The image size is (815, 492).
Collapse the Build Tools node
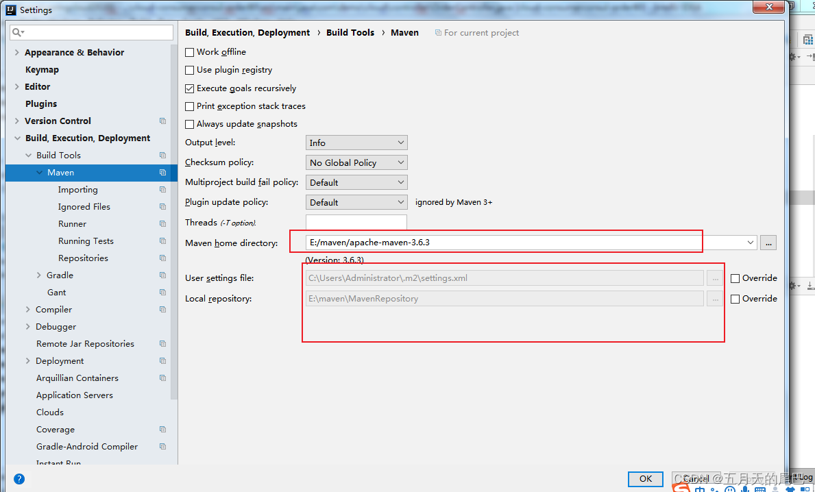pos(28,156)
